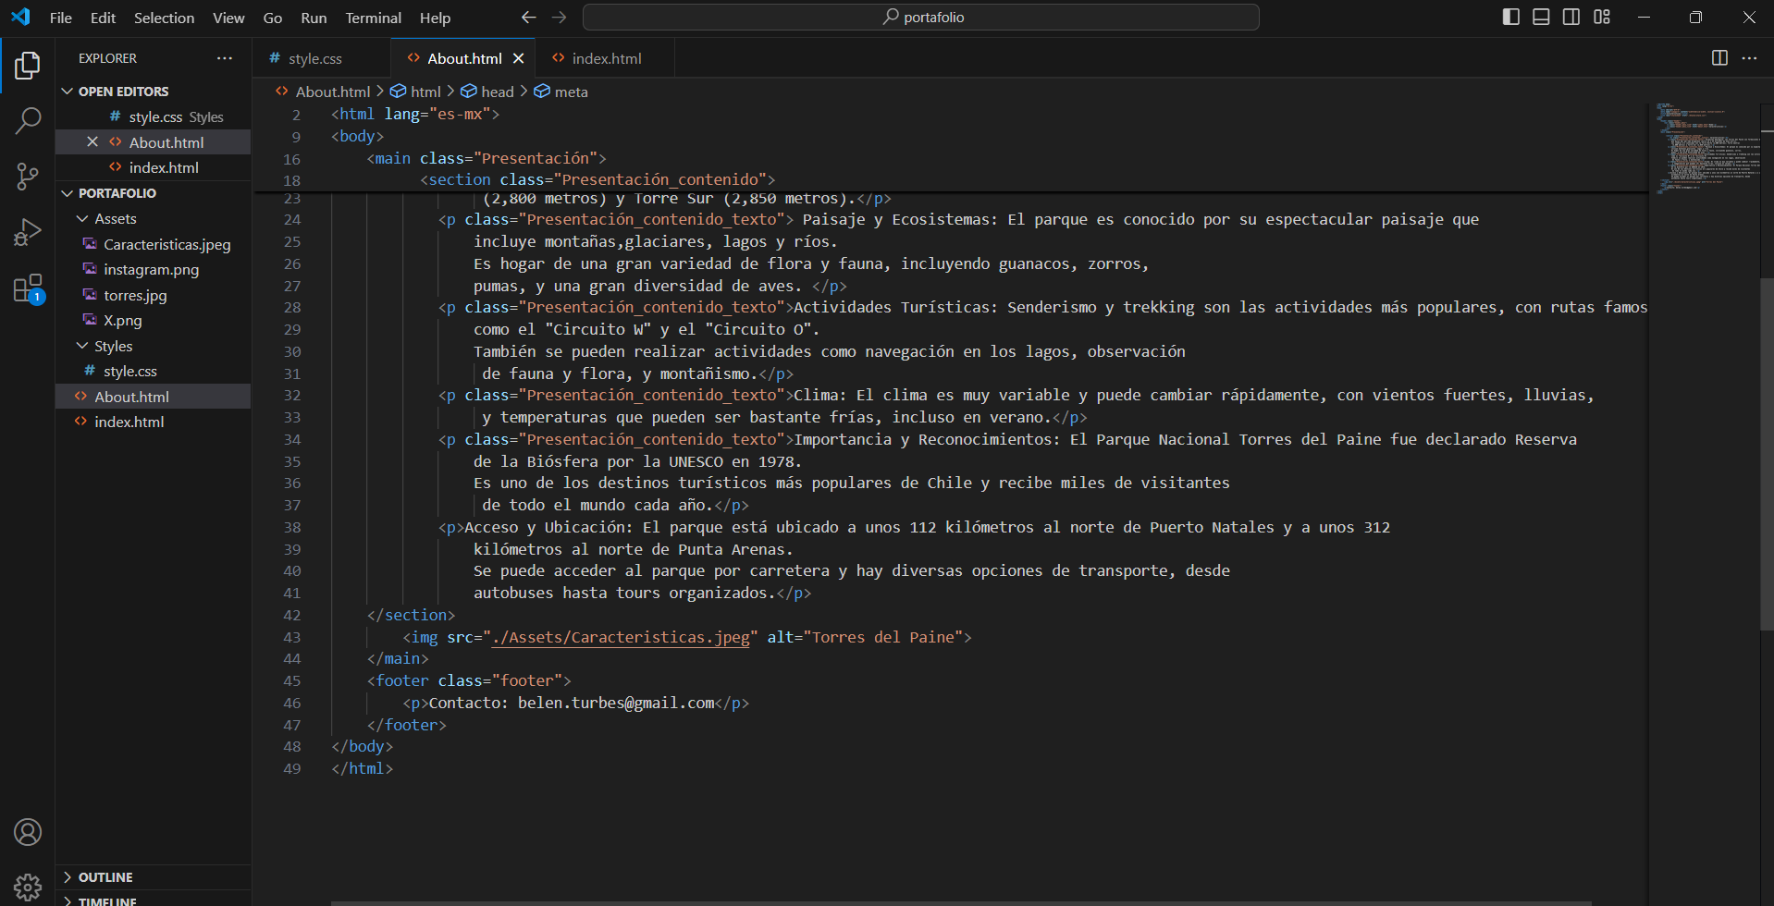The width and height of the screenshot is (1774, 906).
Task: Open the Edit menu
Action: click(x=103, y=18)
